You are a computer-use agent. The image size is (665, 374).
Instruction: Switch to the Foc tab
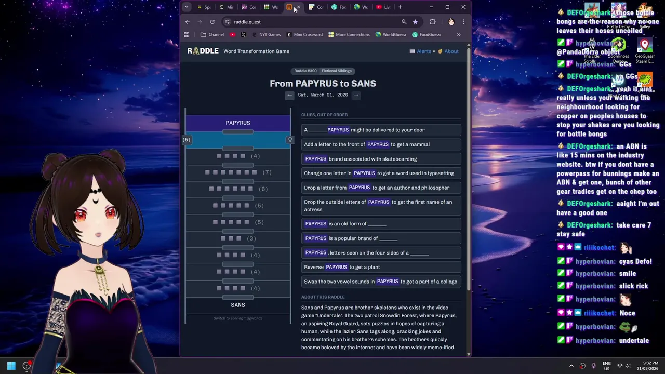click(x=339, y=7)
